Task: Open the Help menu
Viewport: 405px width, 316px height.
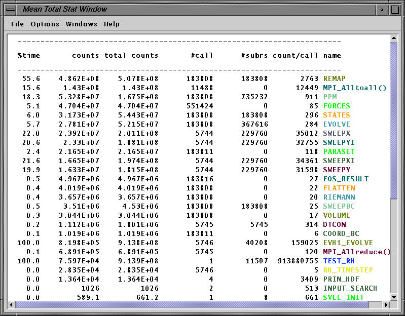Action: tap(112, 24)
